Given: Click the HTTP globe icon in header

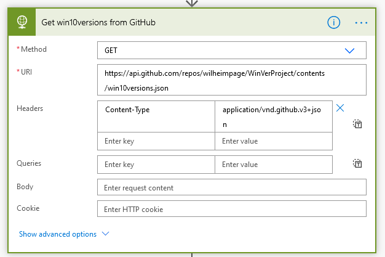Looking at the screenshot, I should pyautogui.click(x=23, y=22).
